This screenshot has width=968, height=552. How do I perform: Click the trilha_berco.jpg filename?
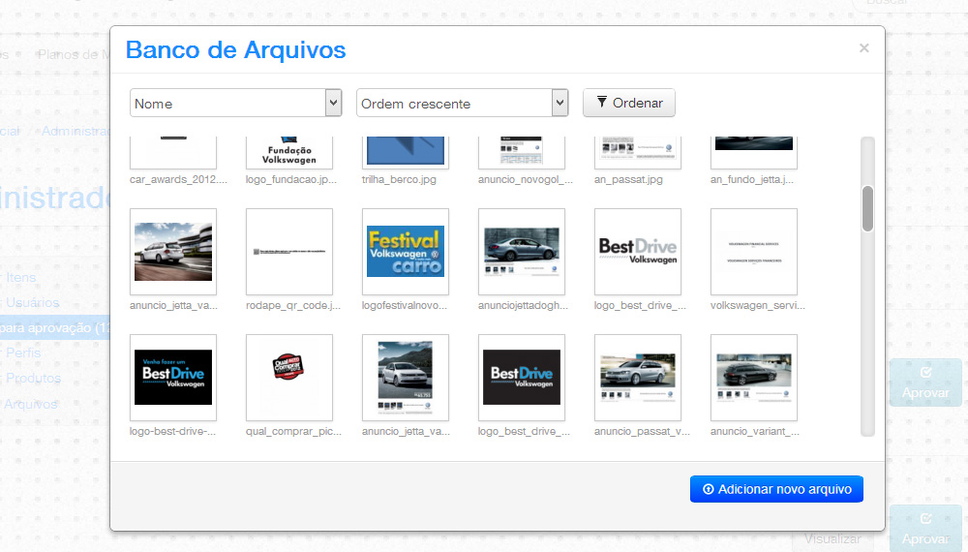399,180
